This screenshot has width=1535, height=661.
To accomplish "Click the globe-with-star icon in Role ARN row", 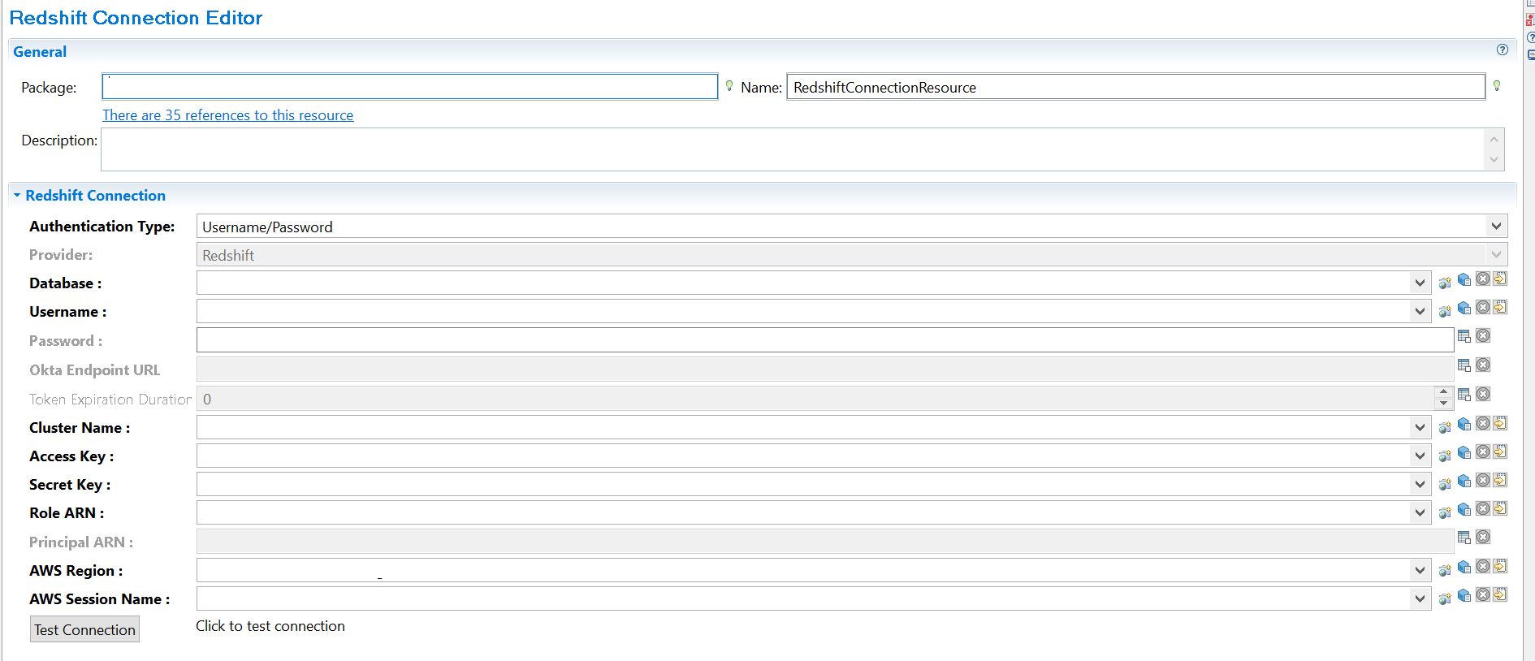I will click(1445, 513).
